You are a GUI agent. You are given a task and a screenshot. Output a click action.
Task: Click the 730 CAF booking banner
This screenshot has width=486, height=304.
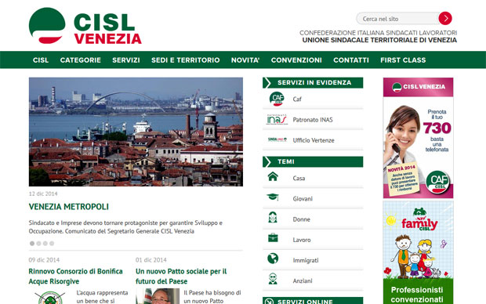(418, 138)
